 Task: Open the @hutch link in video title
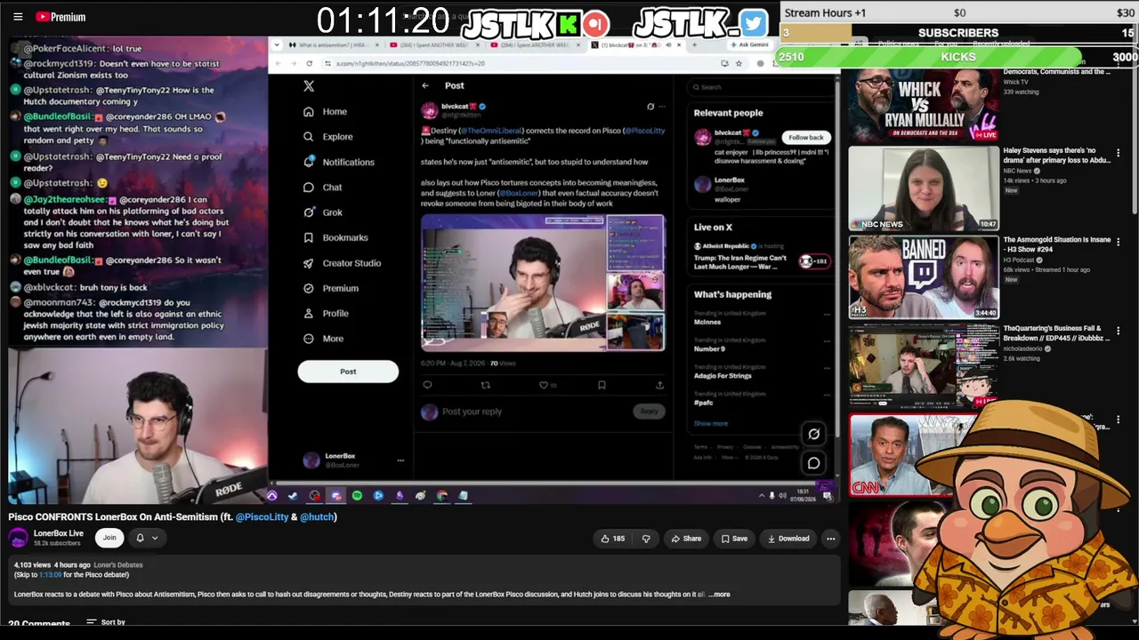[317, 516]
